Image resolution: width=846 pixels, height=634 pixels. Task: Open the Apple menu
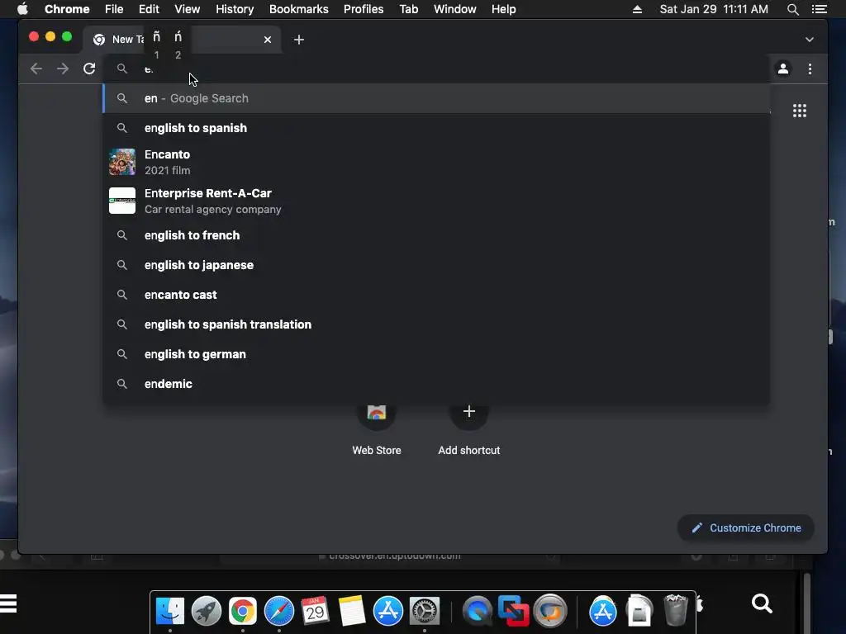click(x=22, y=9)
